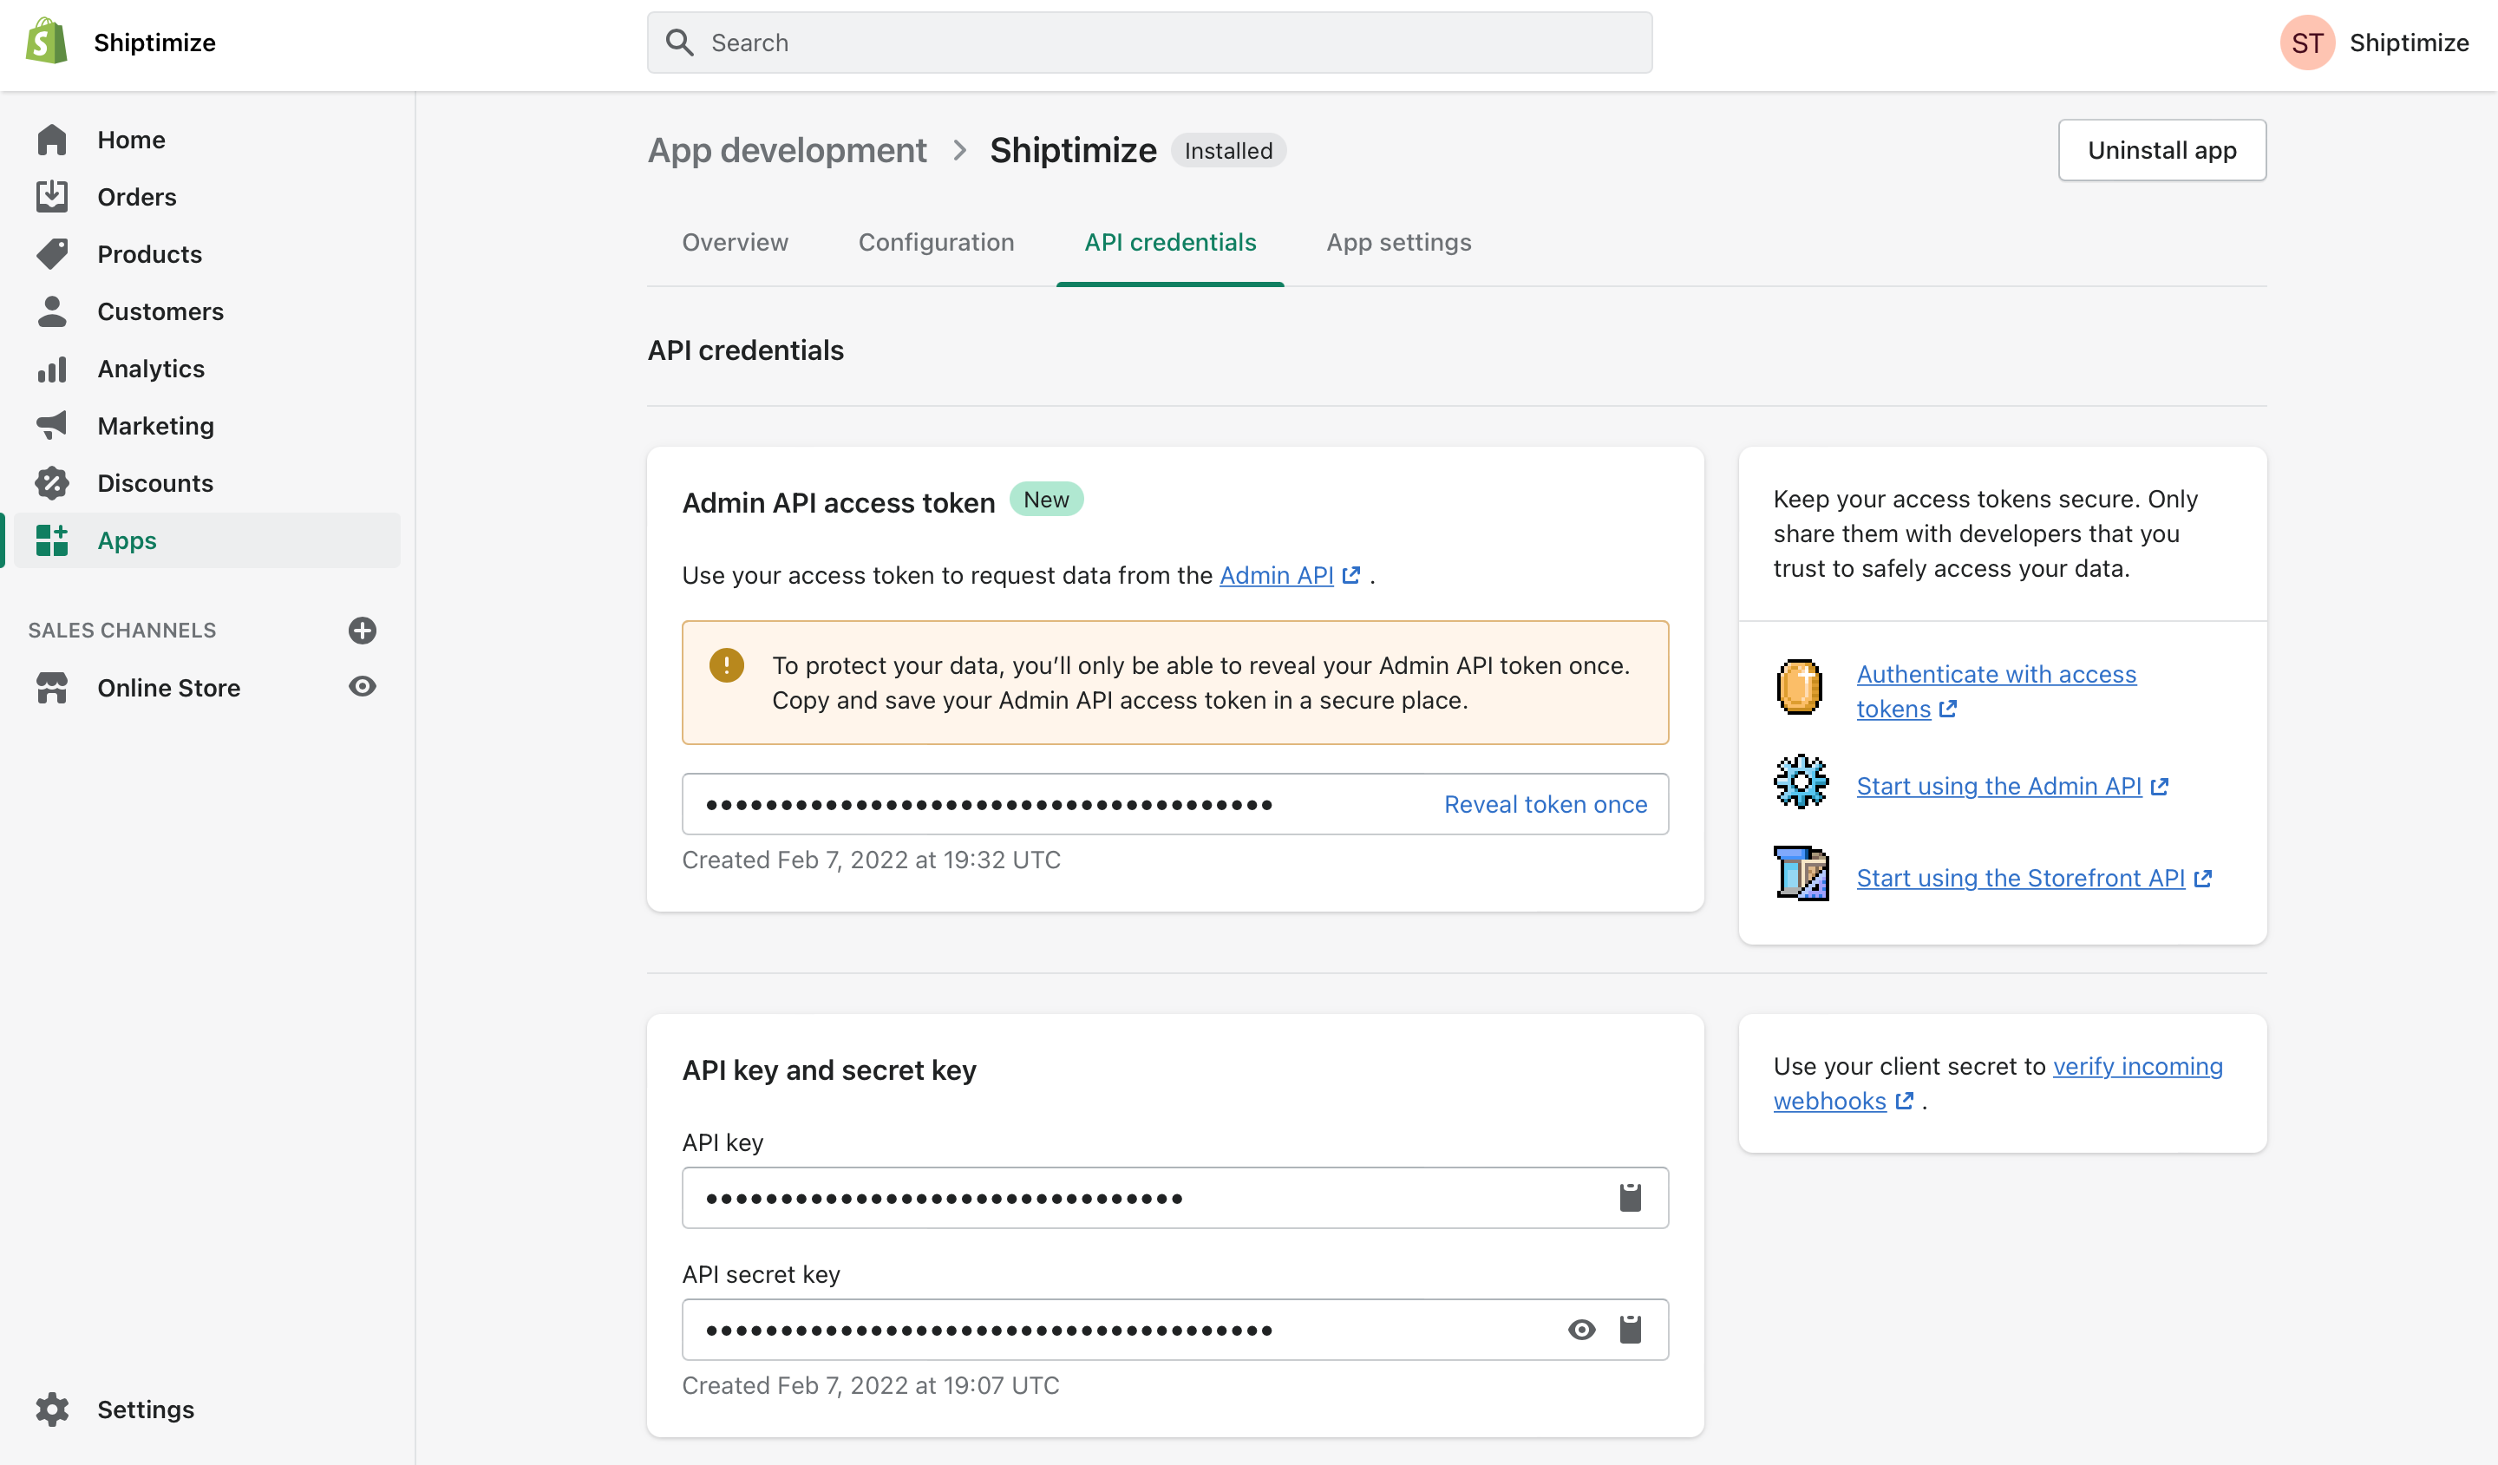Image resolution: width=2498 pixels, height=1465 pixels.
Task: Add a sales channel with plus icon
Action: click(363, 631)
